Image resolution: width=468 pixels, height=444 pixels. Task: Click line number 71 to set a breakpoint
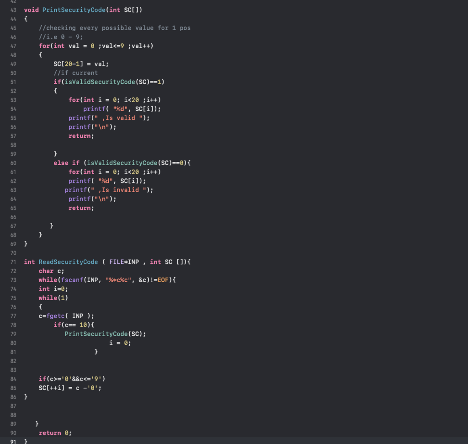(13, 262)
